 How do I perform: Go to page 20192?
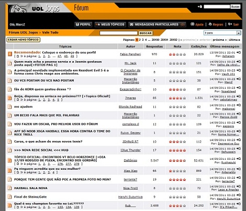click(173, 40)
